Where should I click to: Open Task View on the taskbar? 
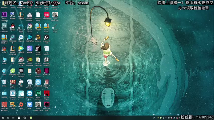pos(13,118)
